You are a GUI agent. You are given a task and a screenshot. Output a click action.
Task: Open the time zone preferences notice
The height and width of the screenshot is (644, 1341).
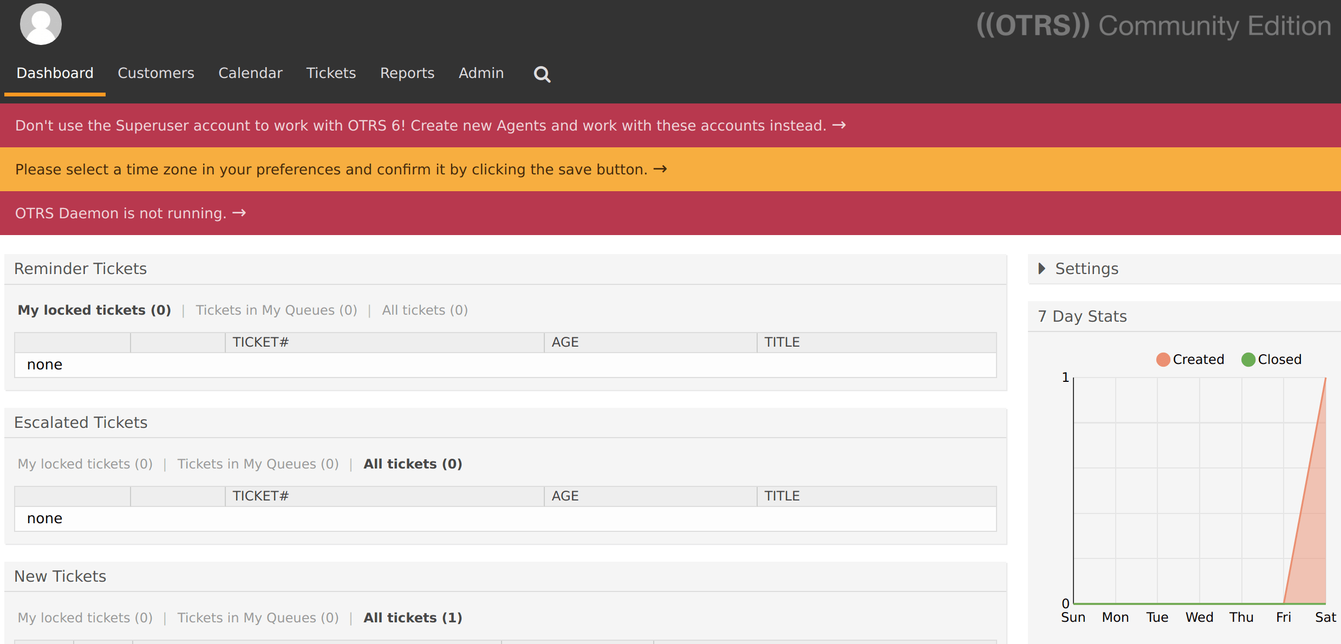click(341, 170)
